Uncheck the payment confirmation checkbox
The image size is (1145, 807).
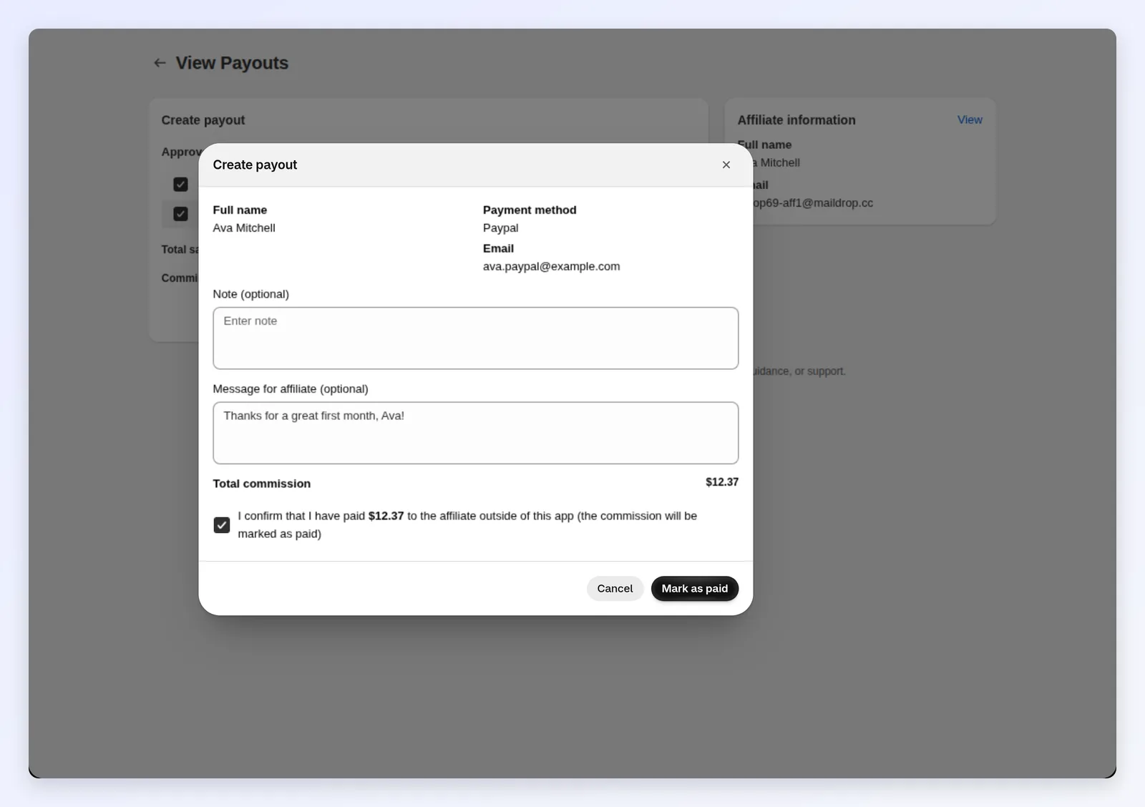pos(222,525)
